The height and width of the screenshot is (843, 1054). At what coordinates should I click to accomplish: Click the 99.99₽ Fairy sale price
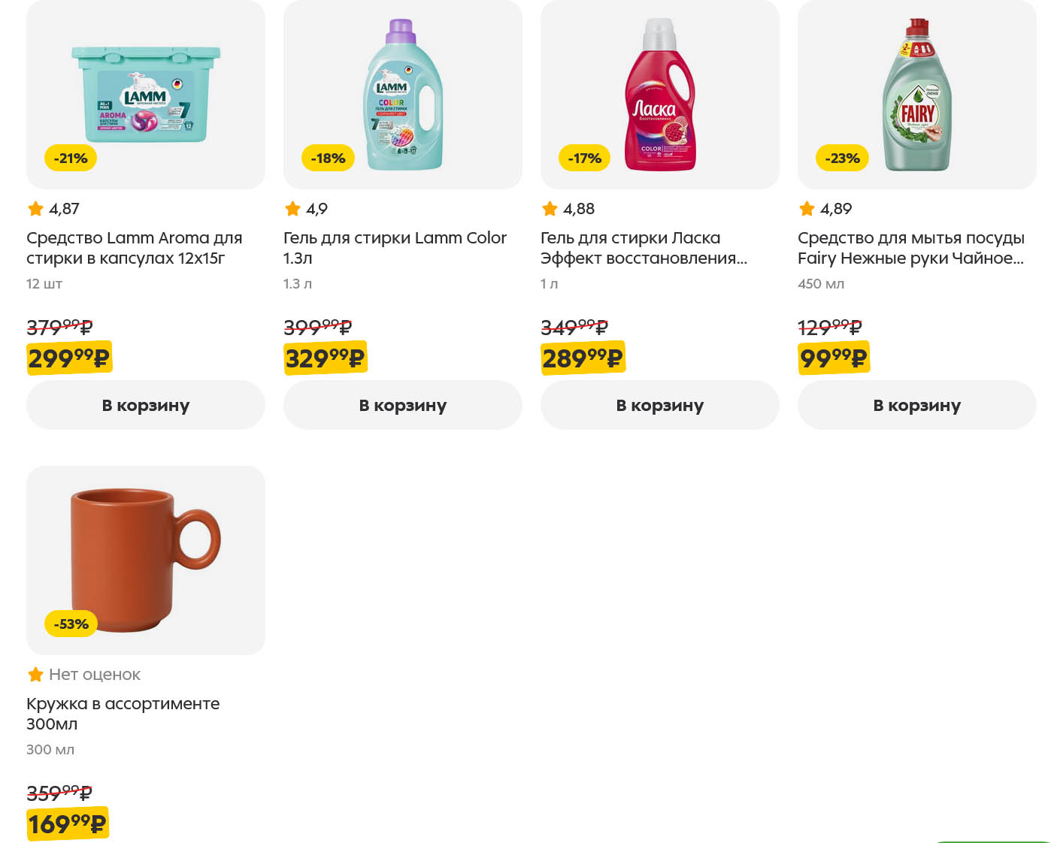[833, 358]
